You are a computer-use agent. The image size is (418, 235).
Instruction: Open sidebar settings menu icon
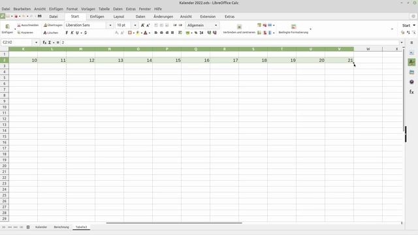pyautogui.click(x=411, y=42)
